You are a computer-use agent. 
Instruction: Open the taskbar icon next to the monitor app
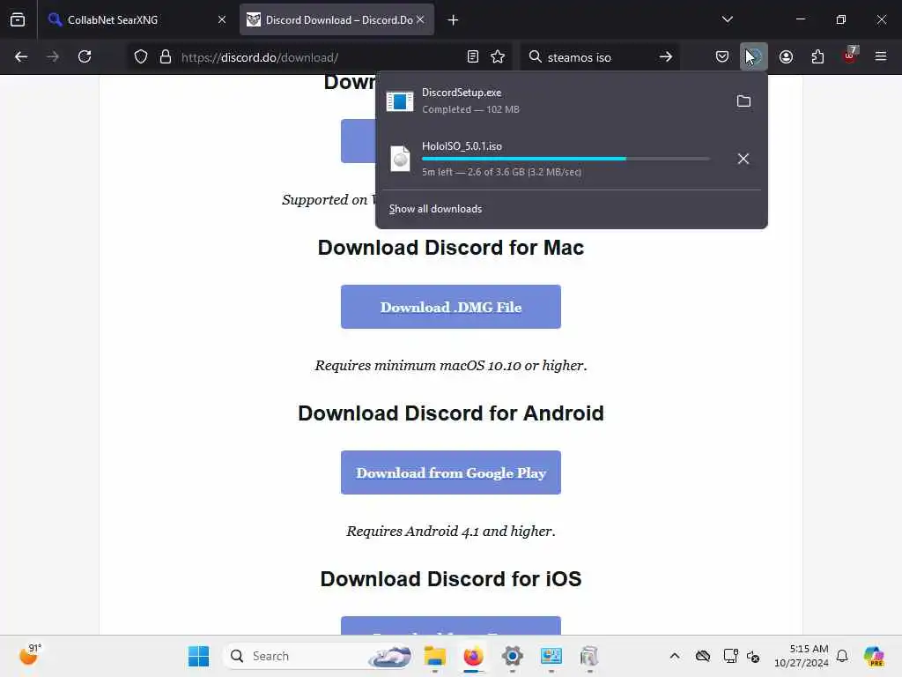(x=589, y=656)
